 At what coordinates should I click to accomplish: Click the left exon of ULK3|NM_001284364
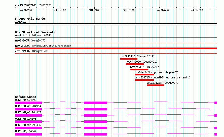28,109
